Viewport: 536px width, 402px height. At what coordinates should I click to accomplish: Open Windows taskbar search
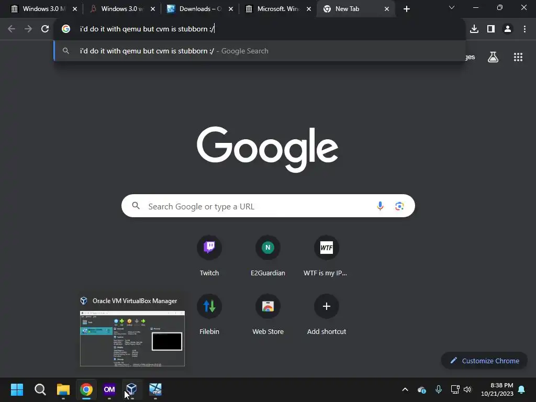pos(40,389)
